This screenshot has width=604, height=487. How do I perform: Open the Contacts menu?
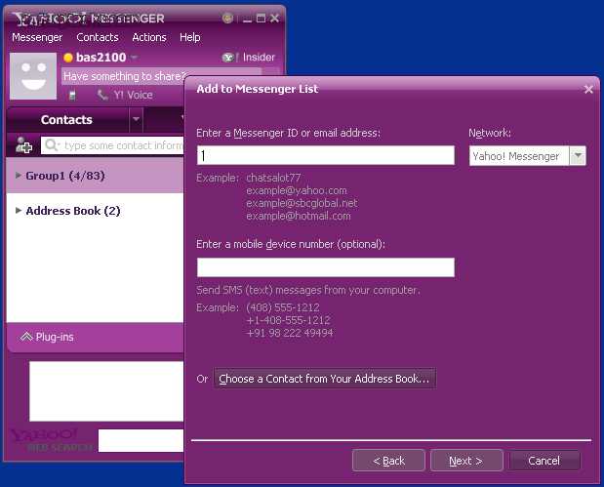98,37
